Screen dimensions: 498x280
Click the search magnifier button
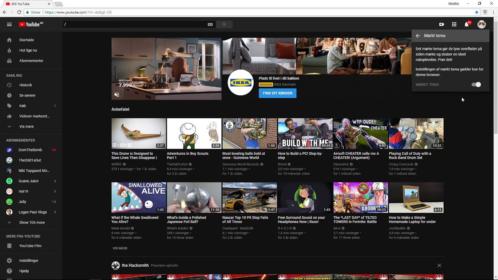point(224,24)
